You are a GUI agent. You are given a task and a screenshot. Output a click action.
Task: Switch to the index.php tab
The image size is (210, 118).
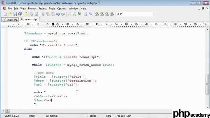pyautogui.click(x=10, y=20)
